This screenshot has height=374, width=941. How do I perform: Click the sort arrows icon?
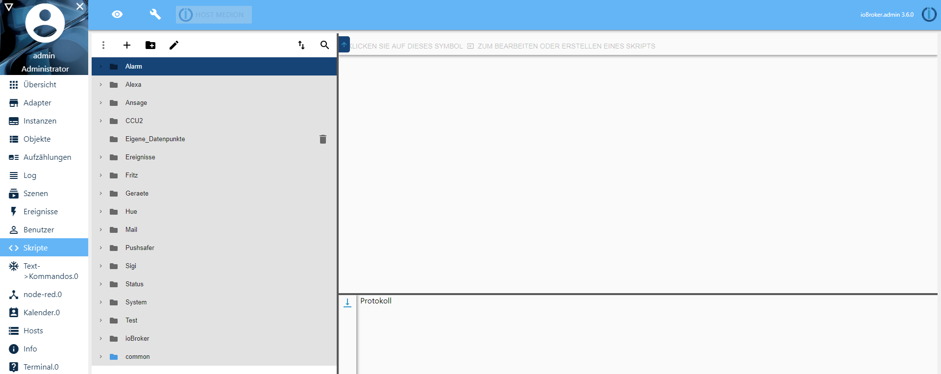click(301, 45)
